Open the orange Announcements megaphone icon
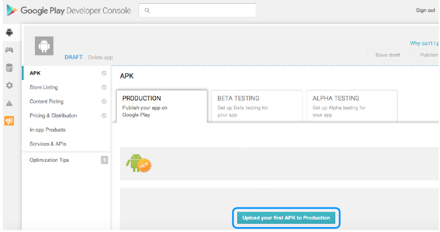 pos(9,121)
